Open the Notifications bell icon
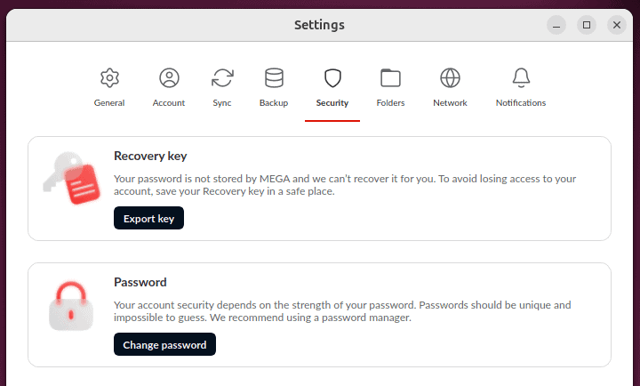640x386 pixels. click(x=521, y=77)
